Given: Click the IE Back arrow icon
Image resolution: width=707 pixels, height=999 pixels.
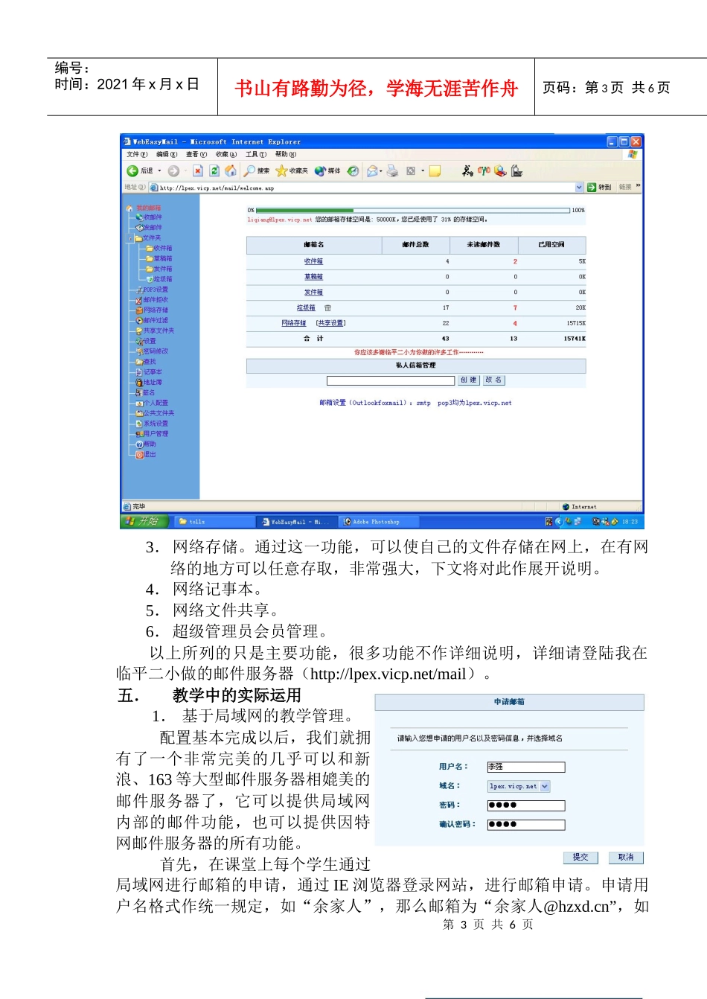Looking at the screenshot, I should (x=132, y=171).
